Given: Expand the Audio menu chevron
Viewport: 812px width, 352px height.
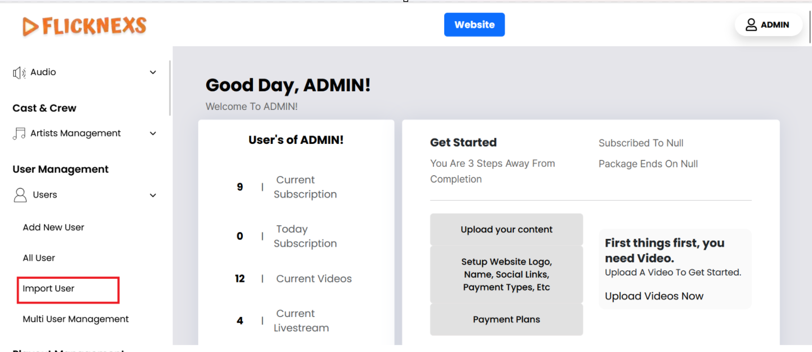Looking at the screenshot, I should (153, 73).
